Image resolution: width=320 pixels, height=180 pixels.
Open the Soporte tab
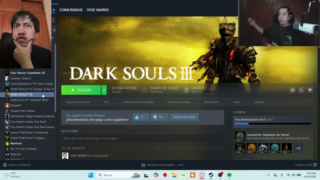coord(259,102)
